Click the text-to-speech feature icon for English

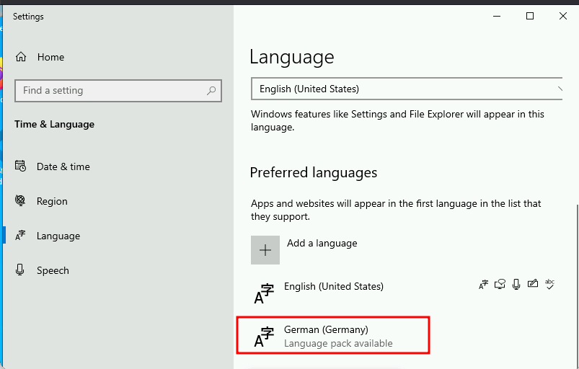coord(500,284)
